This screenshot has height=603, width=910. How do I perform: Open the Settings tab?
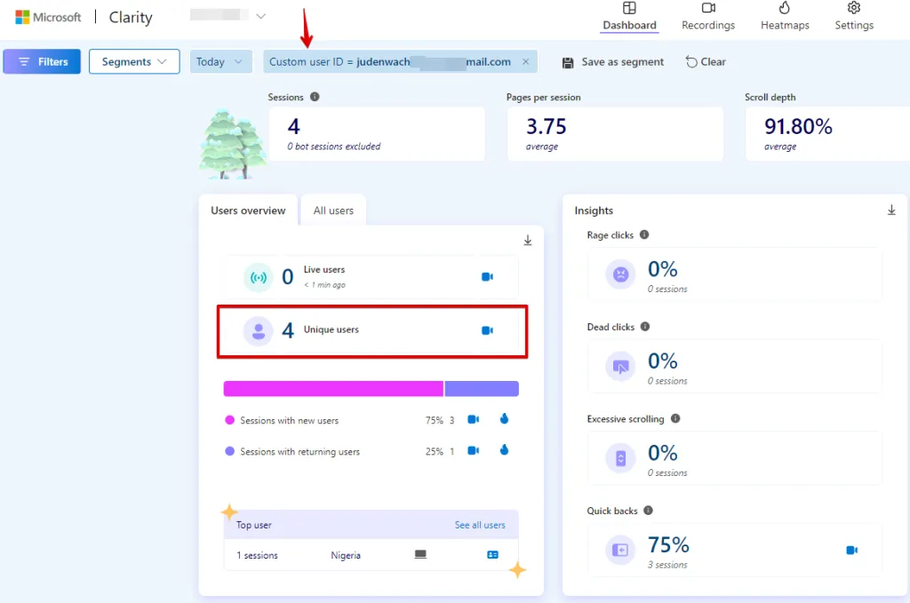click(x=854, y=17)
